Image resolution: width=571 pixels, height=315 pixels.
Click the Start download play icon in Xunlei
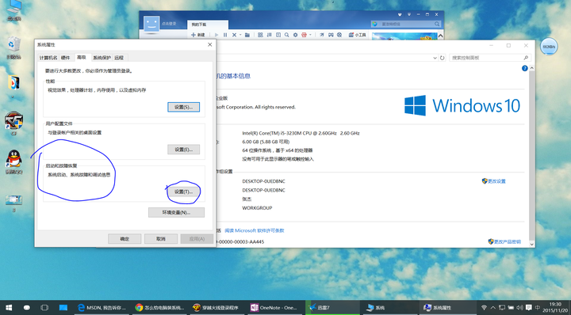tap(217, 35)
